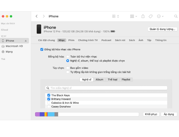Click the Vị trí sidebar heading
The height and width of the screenshot is (137, 179).
[4, 36]
